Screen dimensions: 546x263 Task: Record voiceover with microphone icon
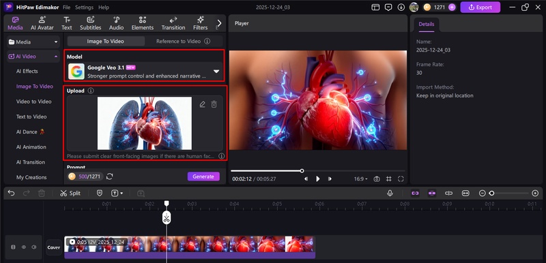[390, 194]
